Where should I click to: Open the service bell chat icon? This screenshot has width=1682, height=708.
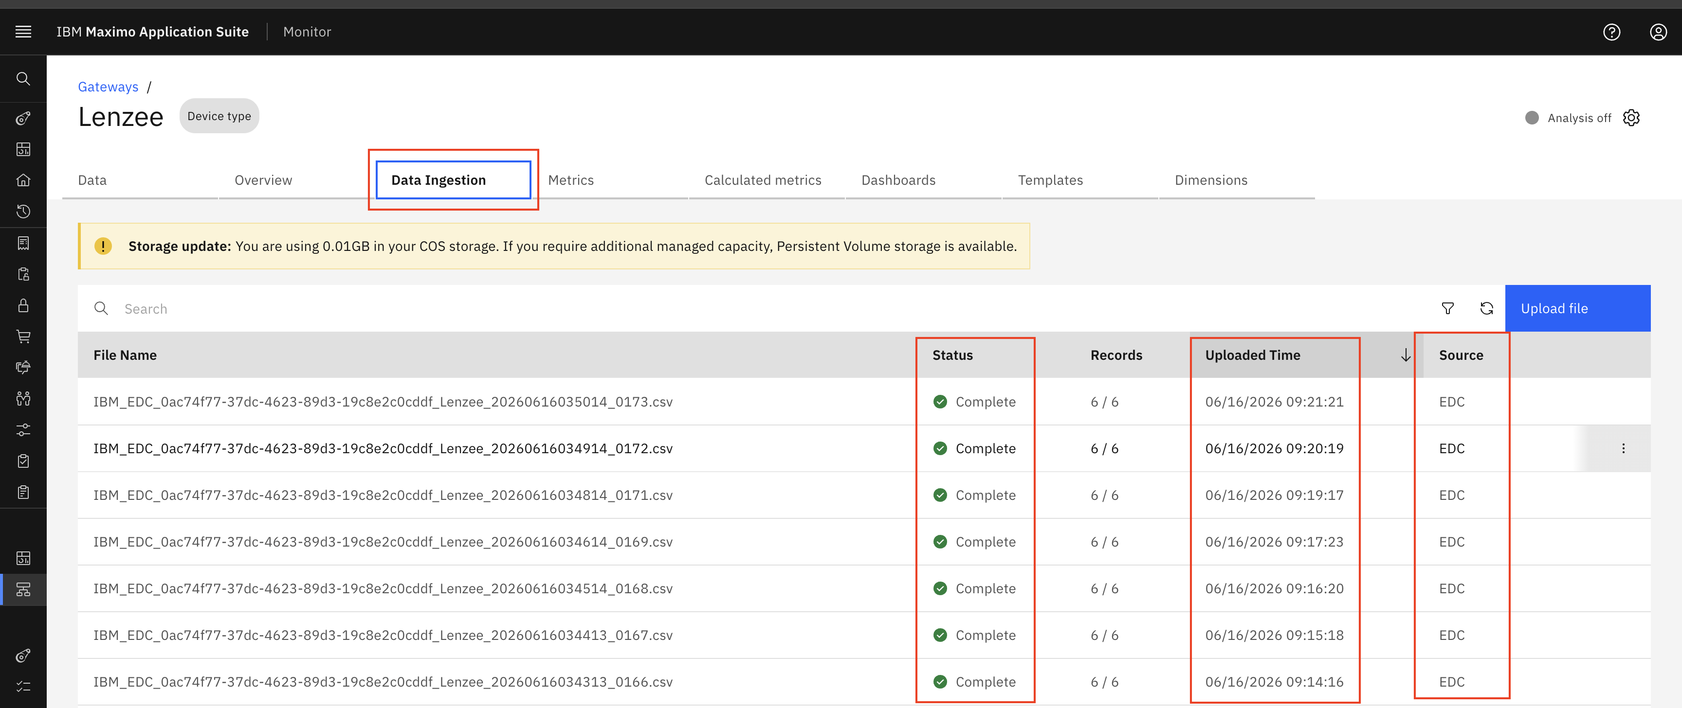[x=23, y=368]
